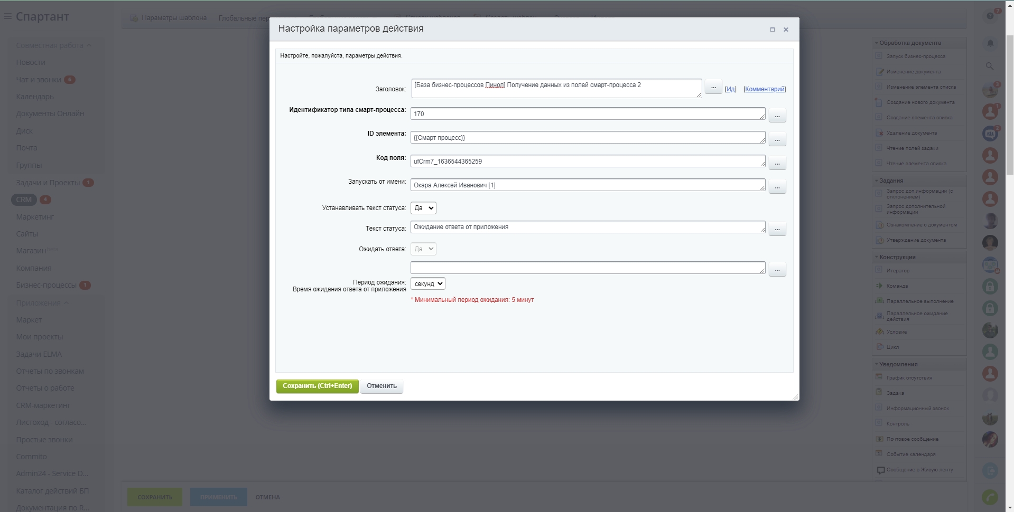
Task: Click ellipsis button next to Код поля
Action: coord(777,163)
